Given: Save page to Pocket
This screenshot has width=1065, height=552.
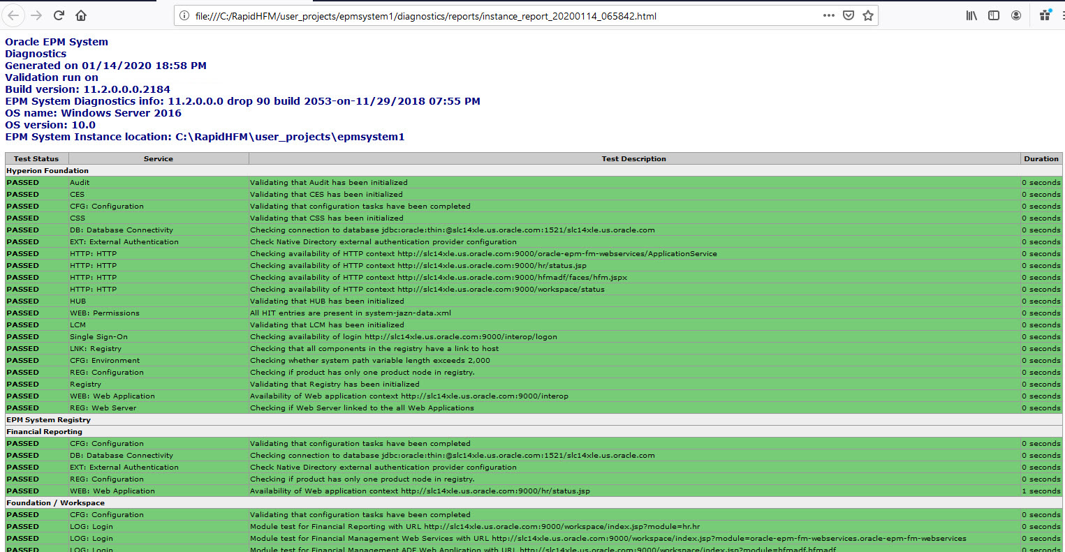Looking at the screenshot, I should (x=849, y=15).
